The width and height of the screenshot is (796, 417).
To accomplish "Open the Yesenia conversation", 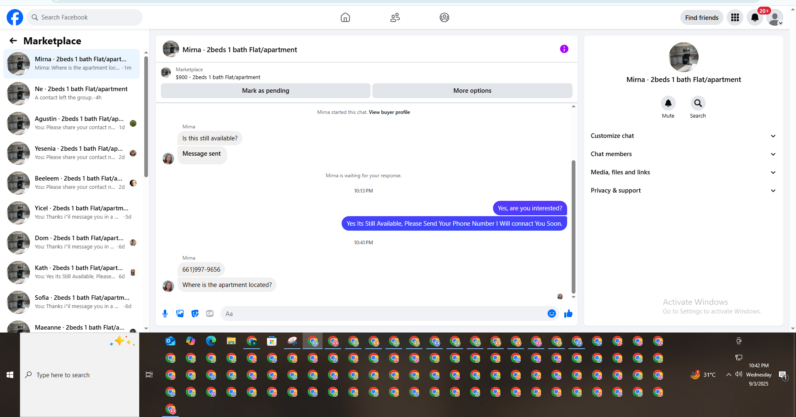I will point(71,153).
